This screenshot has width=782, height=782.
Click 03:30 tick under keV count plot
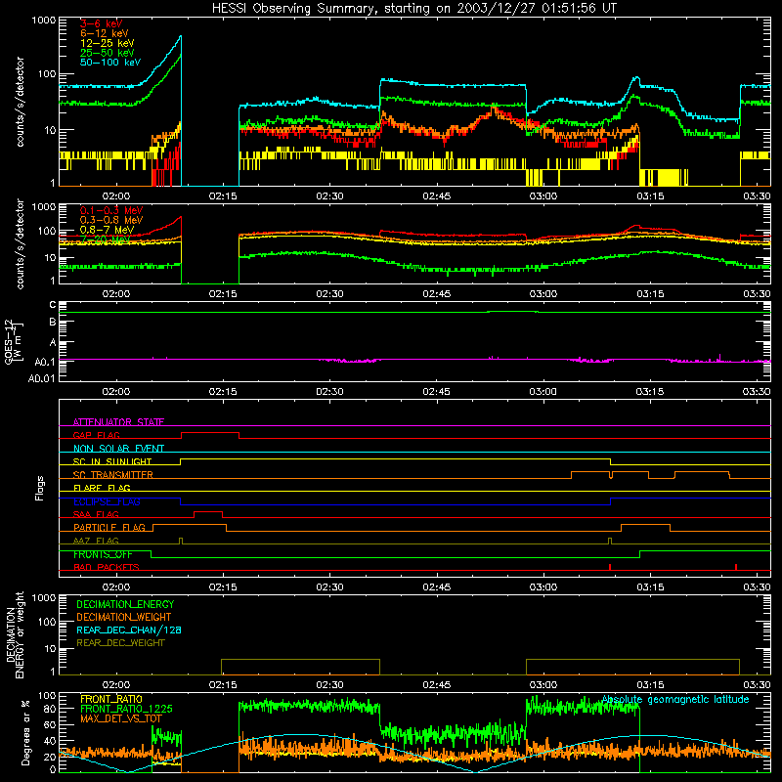click(x=757, y=196)
